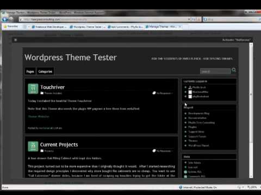Click second logged-in user avatar
Screen dimensions: 261x195
[190, 92]
